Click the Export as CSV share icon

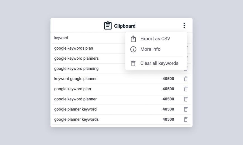(x=133, y=39)
